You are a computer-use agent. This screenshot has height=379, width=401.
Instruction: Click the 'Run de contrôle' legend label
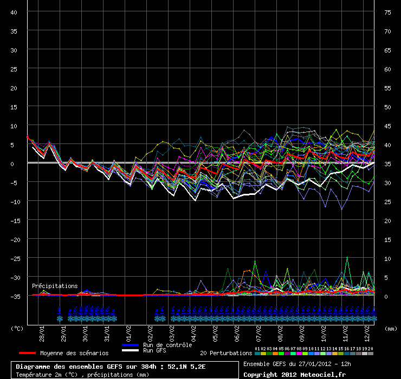point(167,345)
